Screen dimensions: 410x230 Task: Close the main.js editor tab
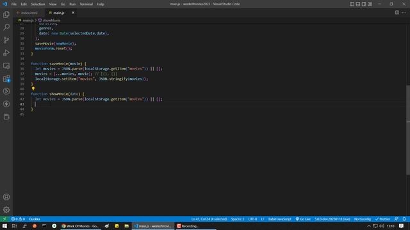pyautogui.click(x=73, y=13)
